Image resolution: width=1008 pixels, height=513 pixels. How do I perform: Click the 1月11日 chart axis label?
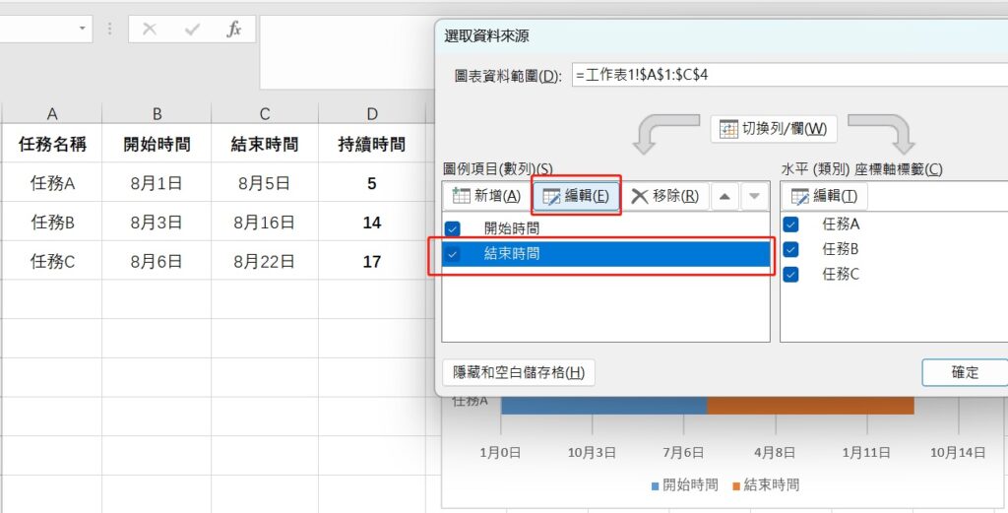point(866,453)
